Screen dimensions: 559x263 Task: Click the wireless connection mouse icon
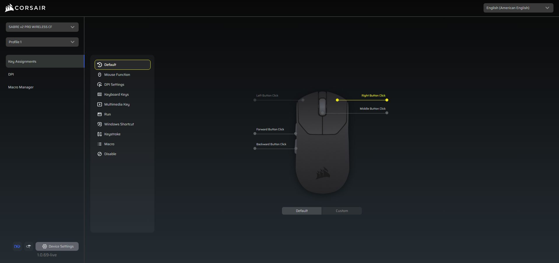29,246
